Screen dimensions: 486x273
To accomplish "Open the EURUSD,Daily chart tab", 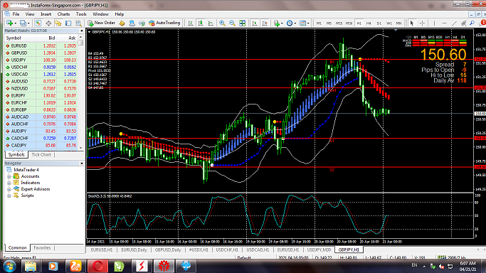I will (134, 250).
